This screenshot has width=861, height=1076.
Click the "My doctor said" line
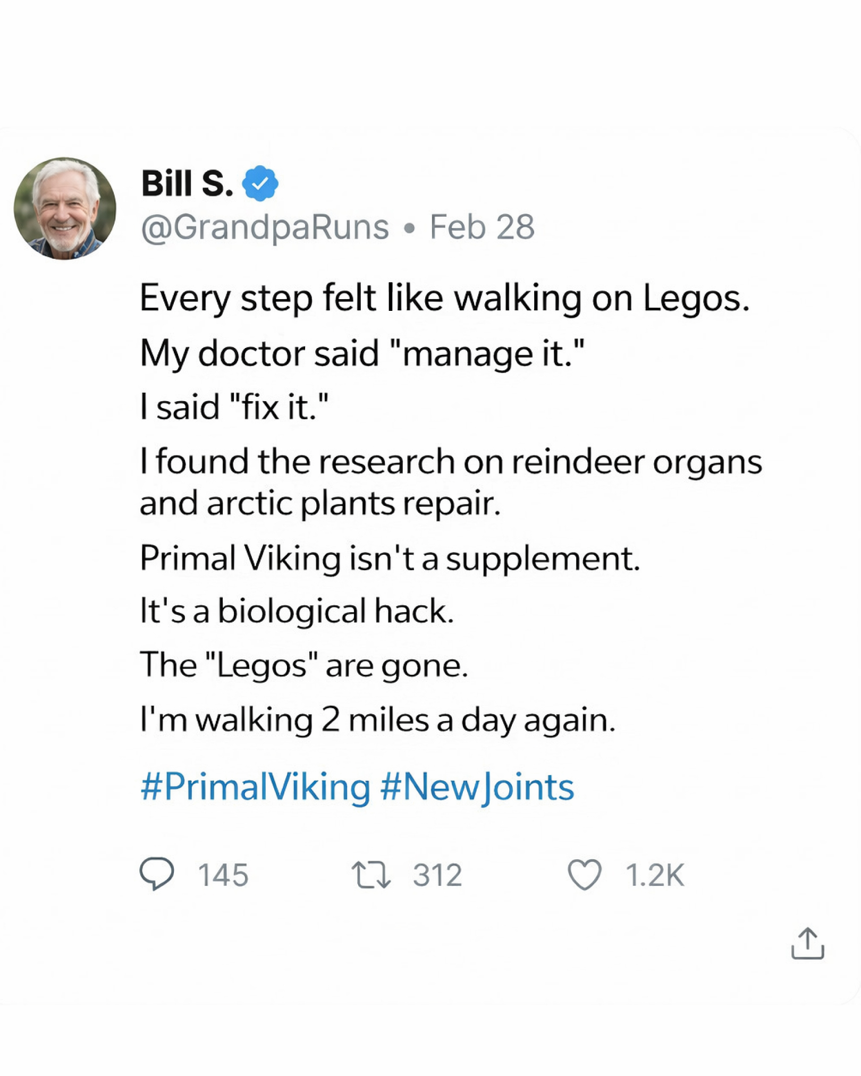coord(362,354)
